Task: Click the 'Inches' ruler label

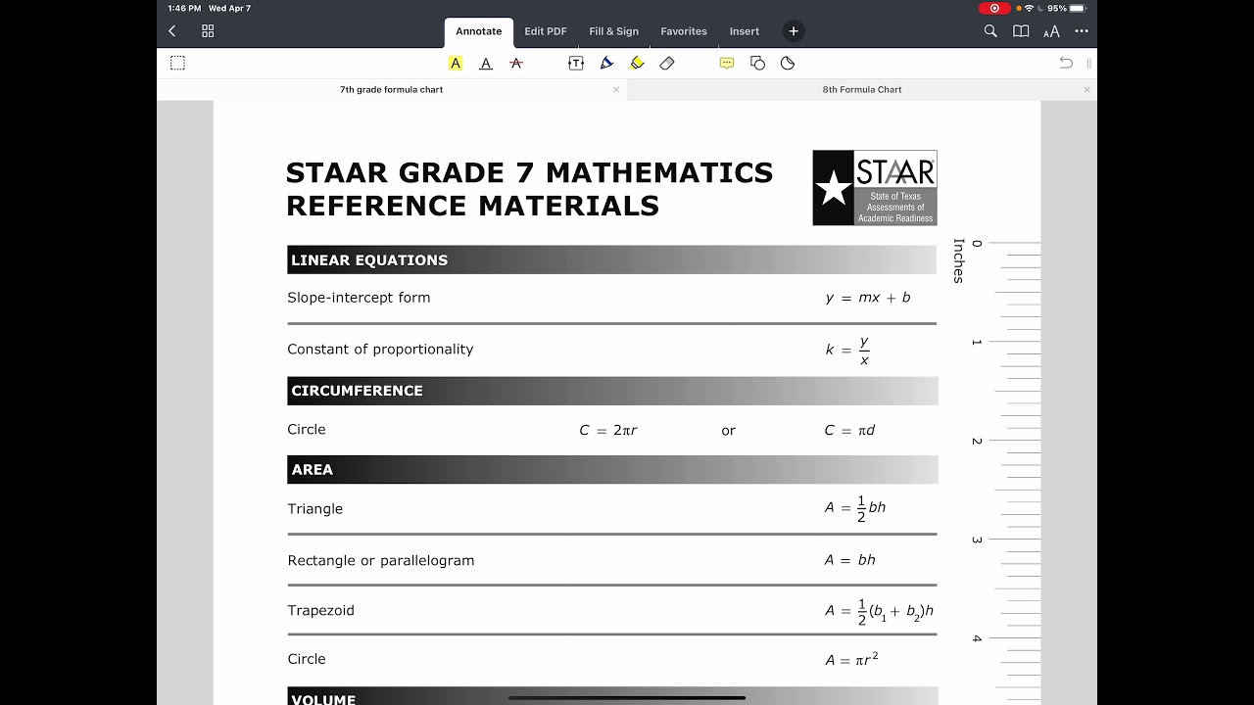Action: point(958,260)
